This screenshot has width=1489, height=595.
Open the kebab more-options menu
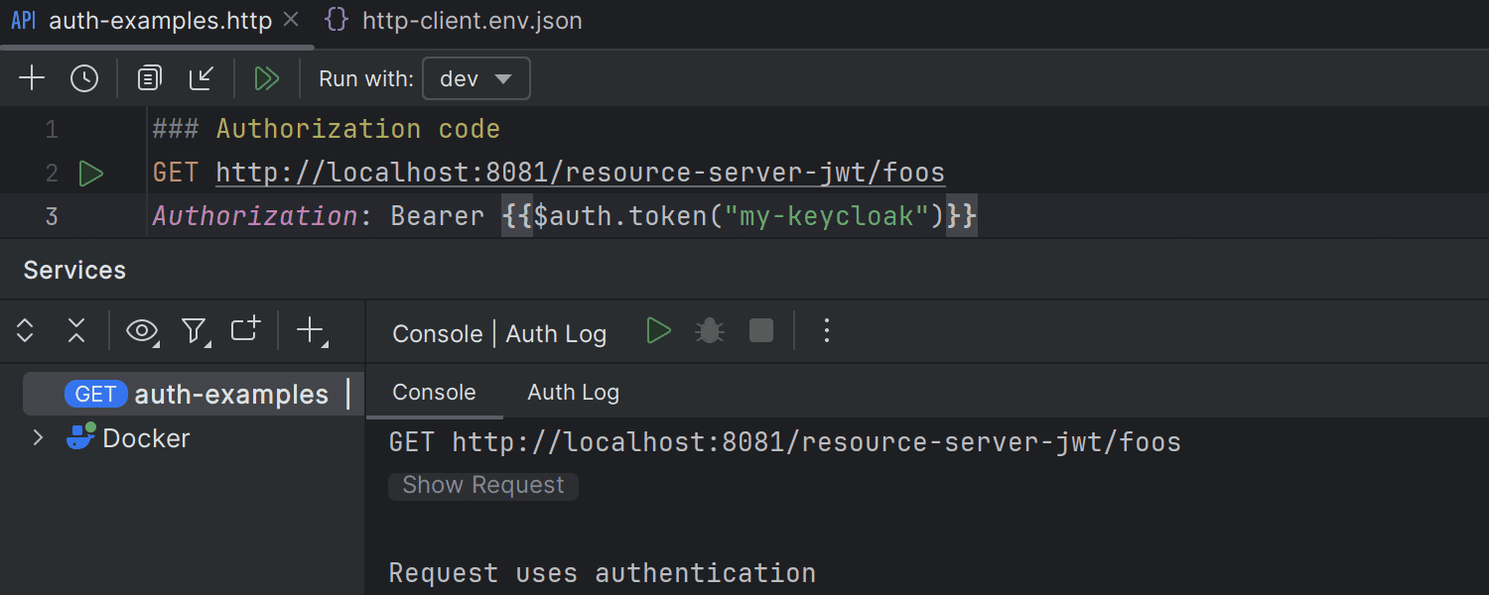pos(827,330)
